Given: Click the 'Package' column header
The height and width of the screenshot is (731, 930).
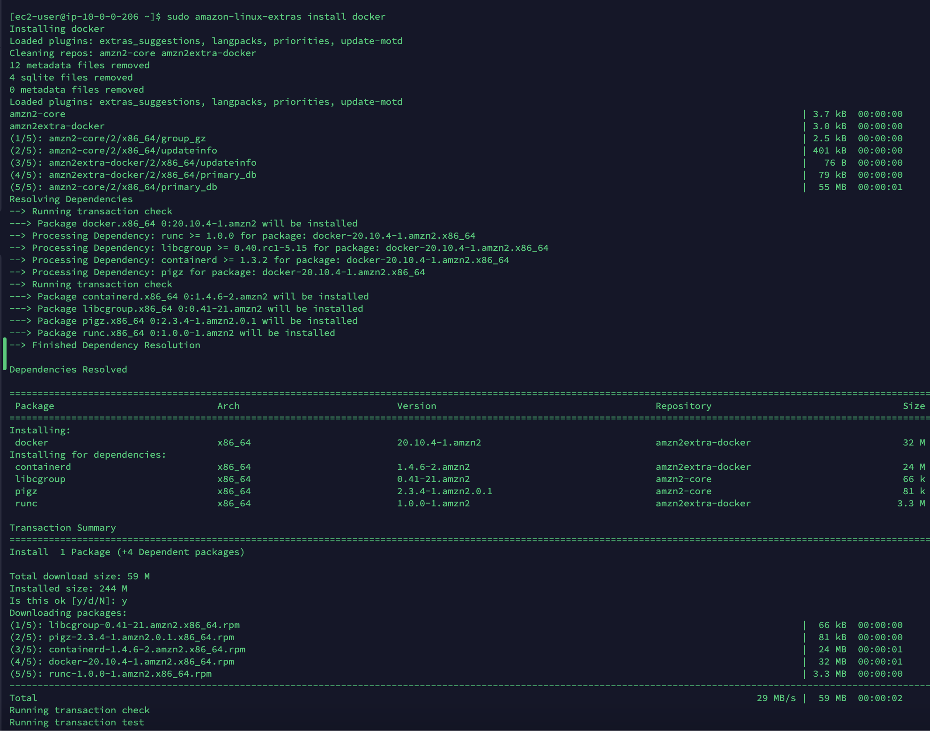Looking at the screenshot, I should click(x=35, y=406).
